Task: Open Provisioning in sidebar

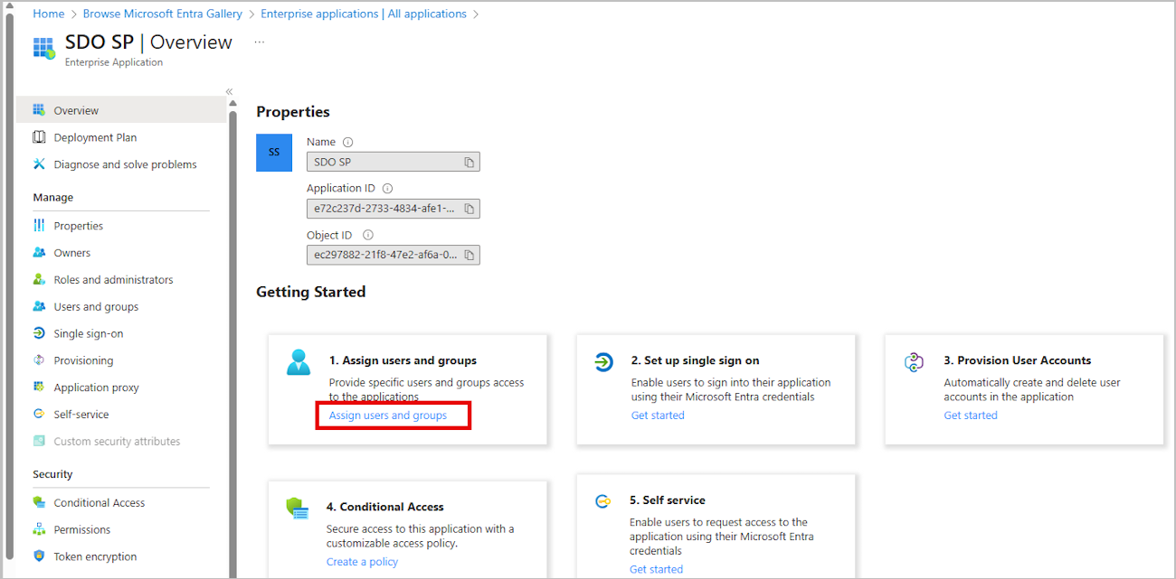Action: [83, 360]
